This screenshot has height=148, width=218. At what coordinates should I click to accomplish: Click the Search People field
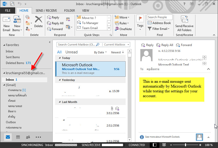pyautogui.click(x=160, y=17)
